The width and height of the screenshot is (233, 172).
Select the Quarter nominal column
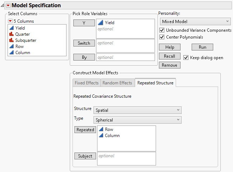[x=22, y=34]
